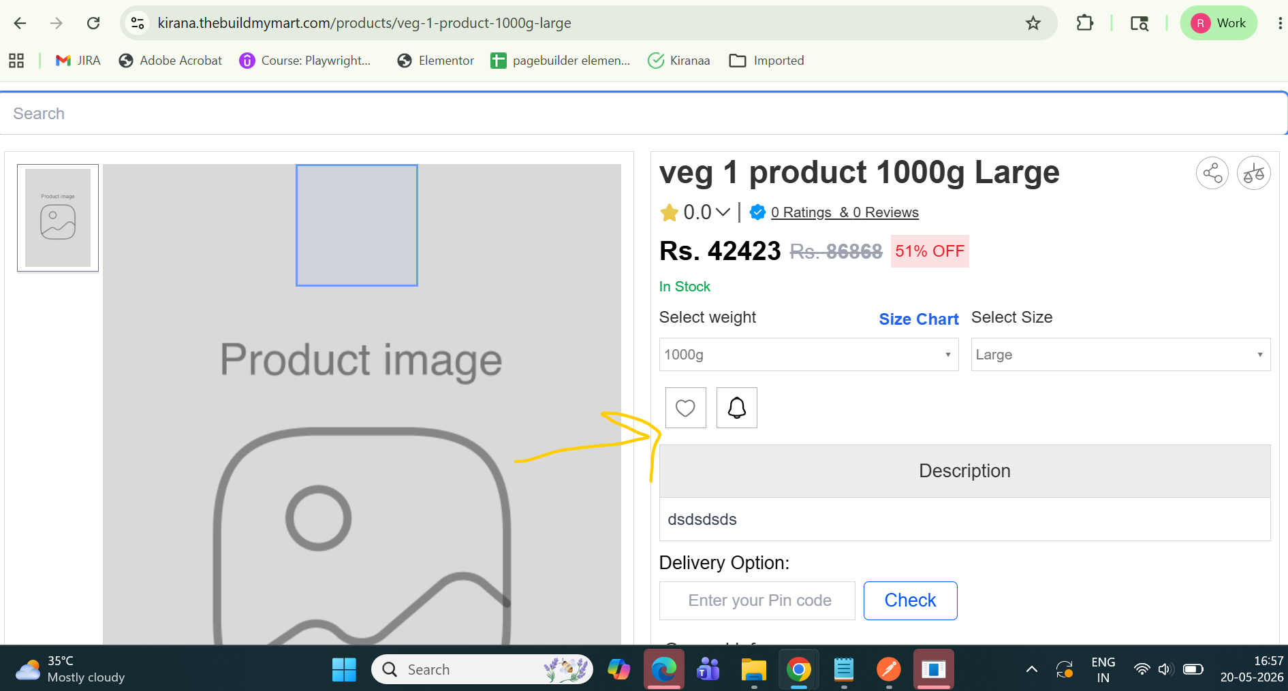Open Microsoft Teams from the taskbar
Viewport: 1288px width, 691px height.
coord(708,670)
